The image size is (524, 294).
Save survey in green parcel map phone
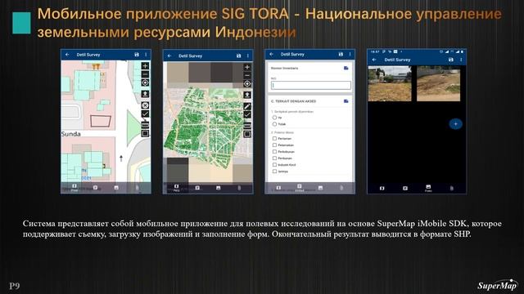pyautogui.click(x=238, y=56)
